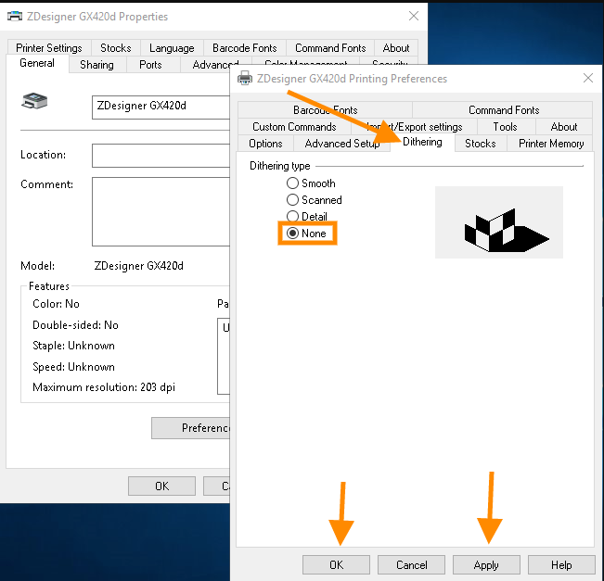Viewport: 604px width, 581px height.
Task: Click Cancel in Printing Preferences dialog
Action: [x=411, y=564]
